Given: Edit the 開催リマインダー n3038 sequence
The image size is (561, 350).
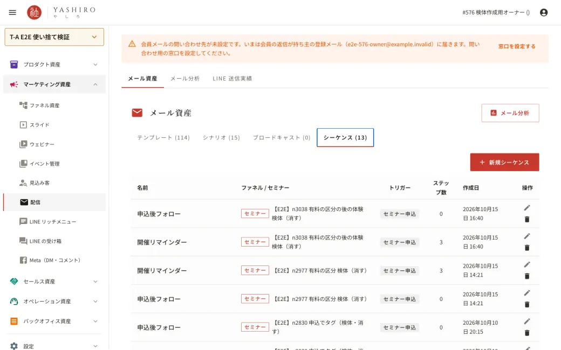Looking at the screenshot, I should pyautogui.click(x=527, y=236).
